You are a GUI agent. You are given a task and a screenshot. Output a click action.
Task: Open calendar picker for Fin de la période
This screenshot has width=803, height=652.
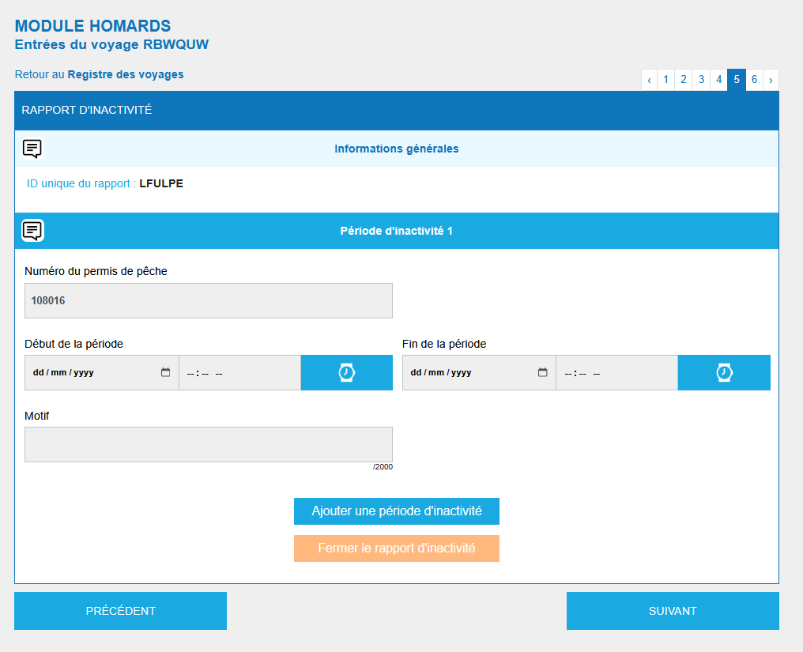coord(542,373)
